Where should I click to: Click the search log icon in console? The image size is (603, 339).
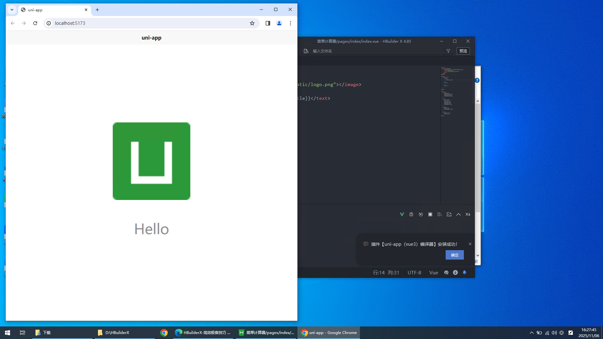point(439,214)
